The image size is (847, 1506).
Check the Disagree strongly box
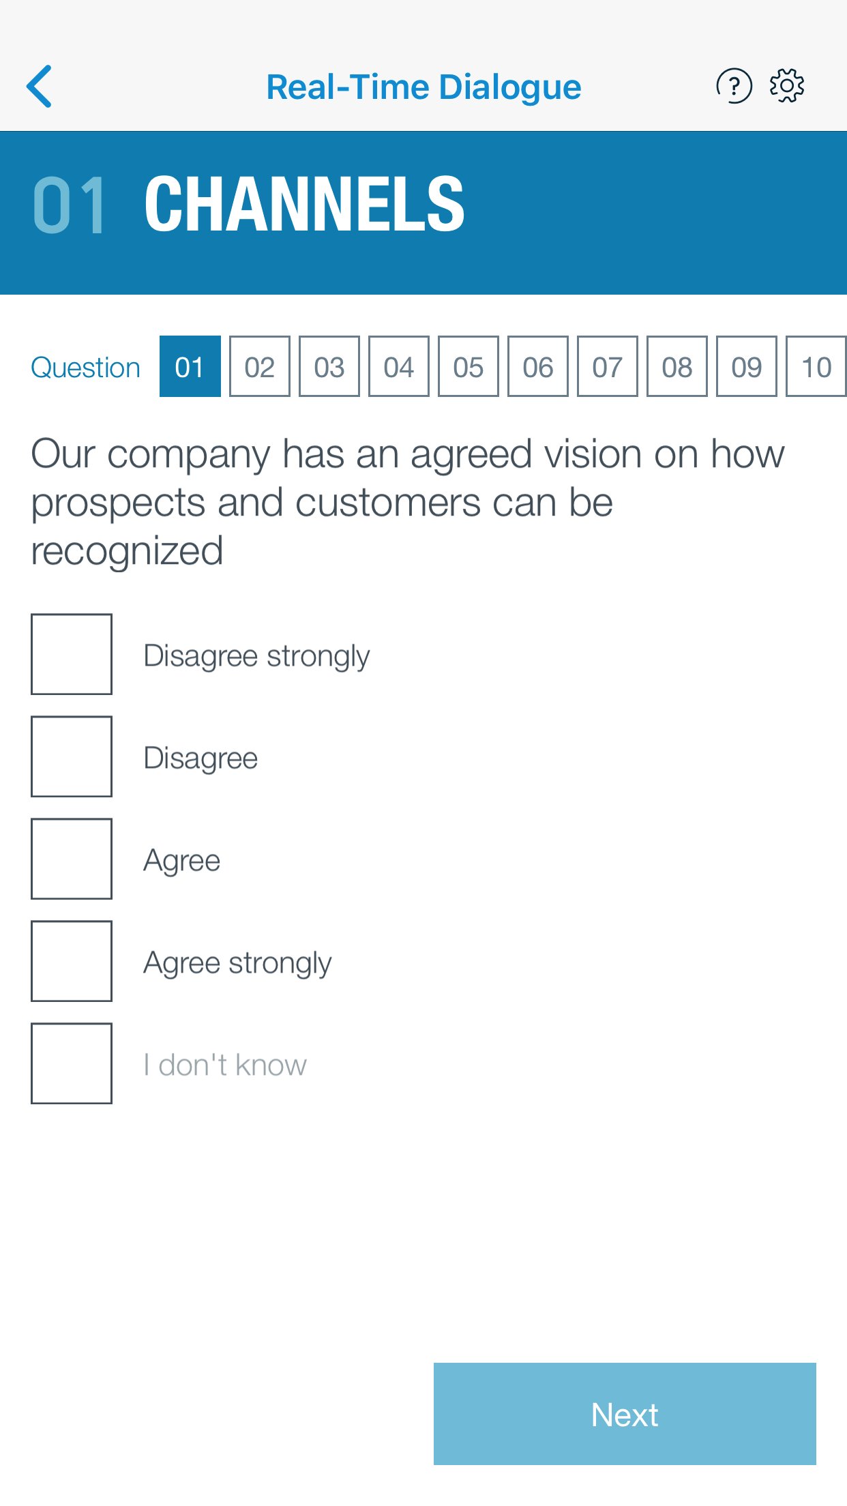point(72,654)
